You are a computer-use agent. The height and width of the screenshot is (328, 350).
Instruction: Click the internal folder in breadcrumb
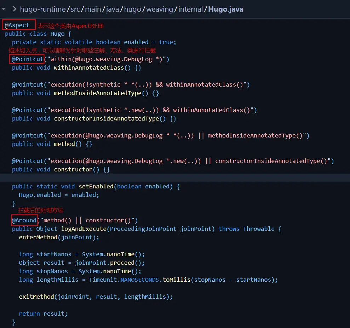coord(190,9)
